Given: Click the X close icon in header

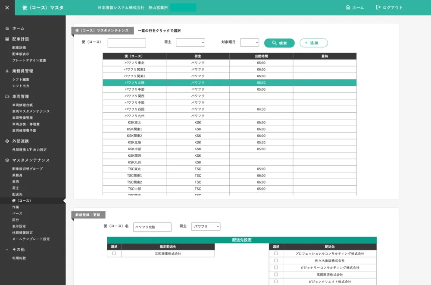Looking at the screenshot, I should (7, 7).
